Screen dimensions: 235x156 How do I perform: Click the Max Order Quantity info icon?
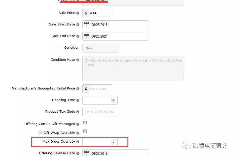click(78, 142)
